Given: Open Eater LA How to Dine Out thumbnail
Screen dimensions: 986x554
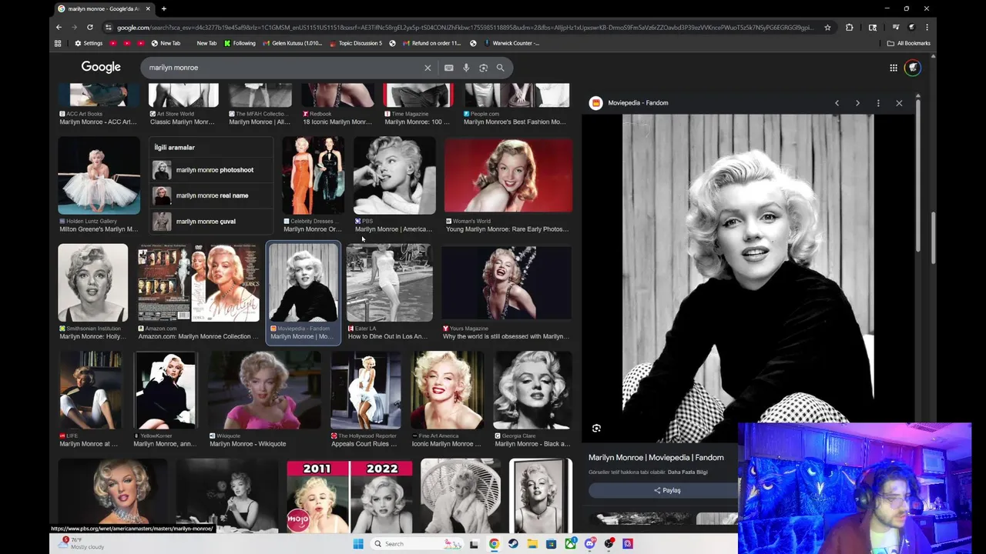Looking at the screenshot, I should 389,283.
